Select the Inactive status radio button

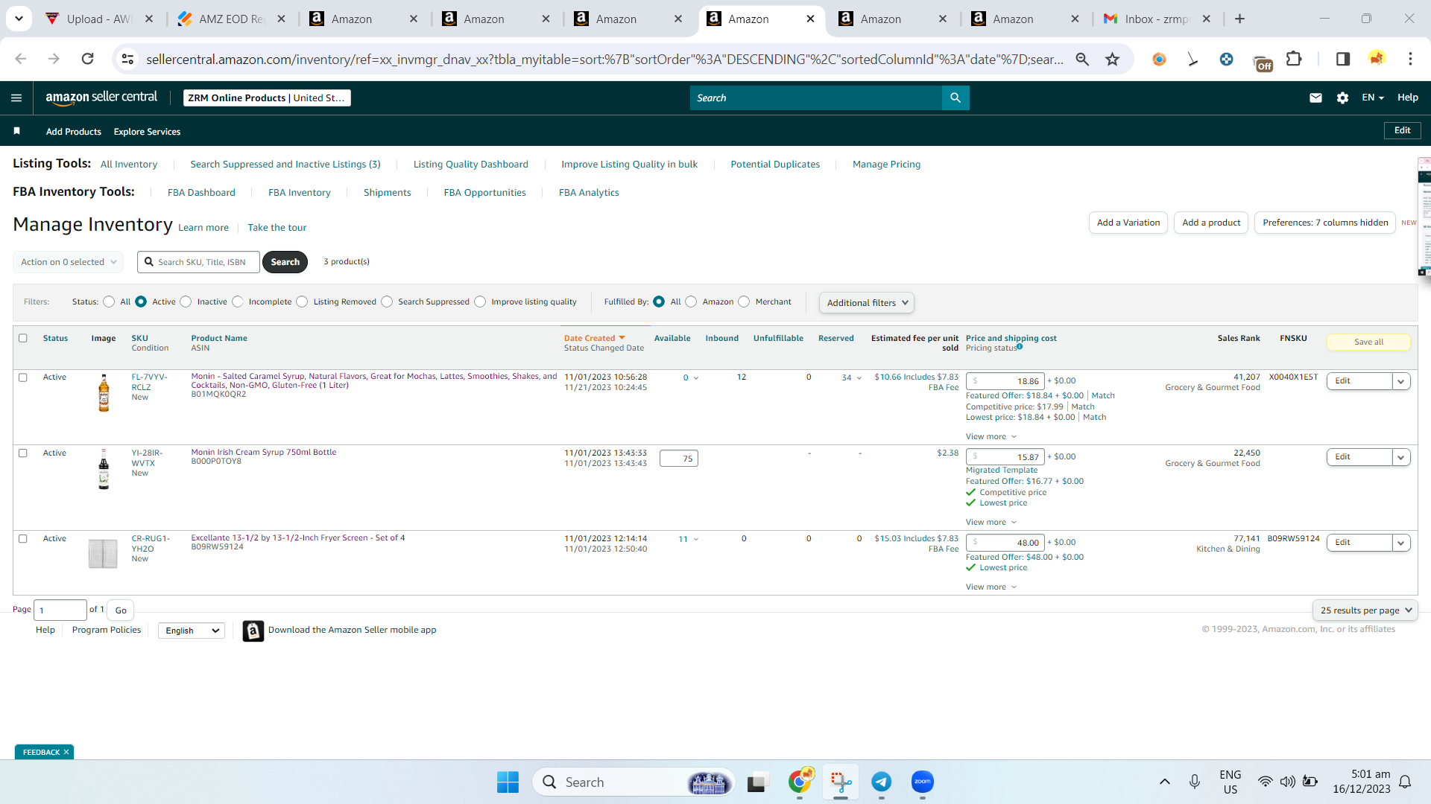(x=186, y=301)
